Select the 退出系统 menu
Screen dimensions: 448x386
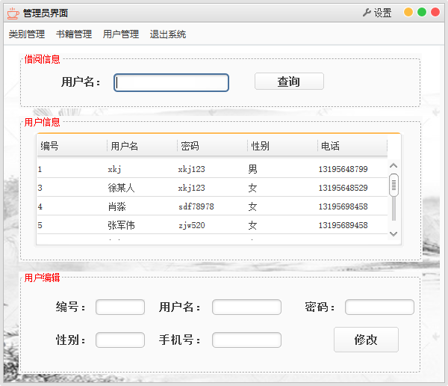168,34
